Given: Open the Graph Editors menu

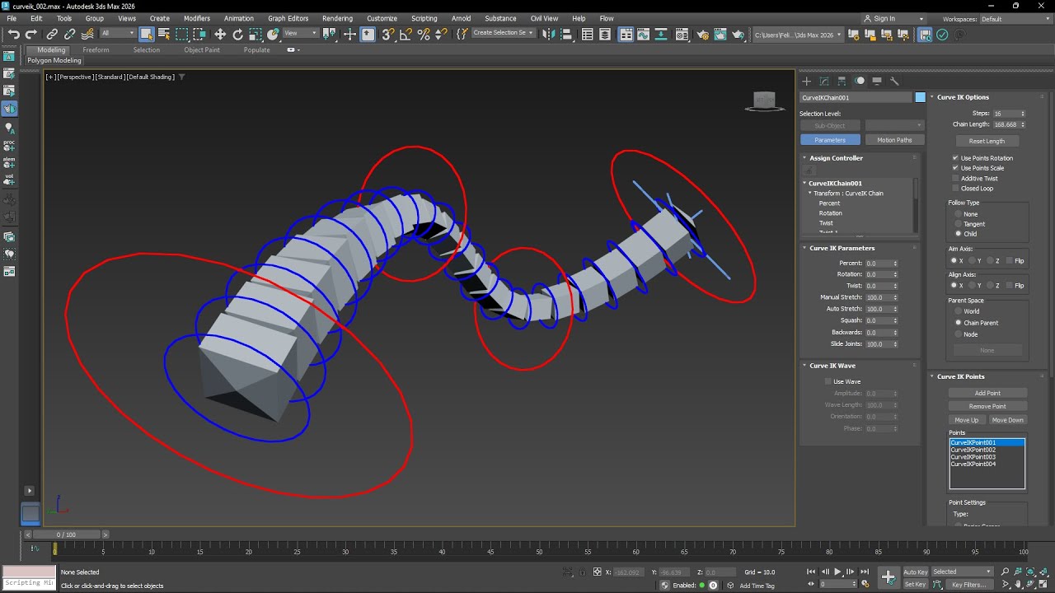Looking at the screenshot, I should pyautogui.click(x=288, y=18).
